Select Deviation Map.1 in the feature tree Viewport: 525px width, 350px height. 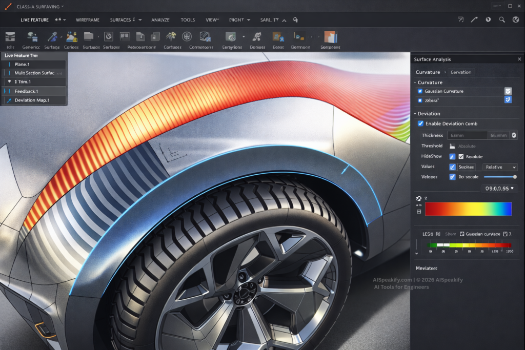(32, 100)
